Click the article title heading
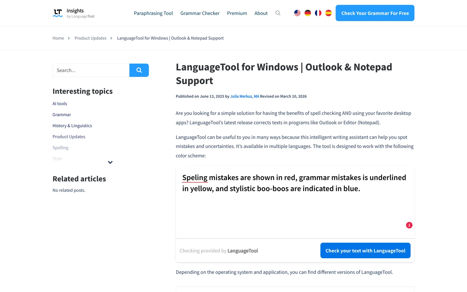The image size is (467, 292). click(x=284, y=74)
